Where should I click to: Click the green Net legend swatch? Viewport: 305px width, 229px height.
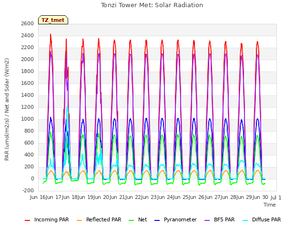click(x=132, y=220)
